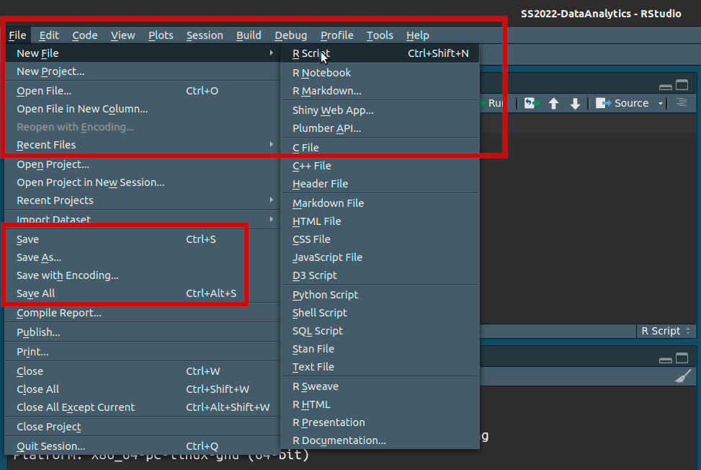Minimize the source editor pane
701x470 pixels.
[x=665, y=86]
